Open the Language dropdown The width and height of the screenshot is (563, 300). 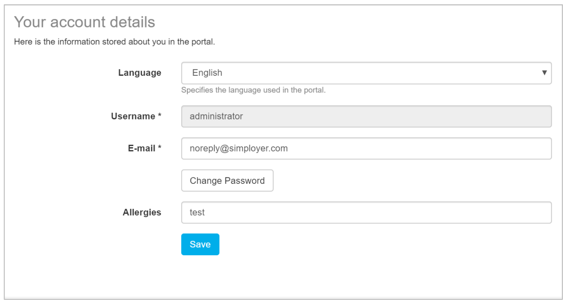pyautogui.click(x=366, y=73)
